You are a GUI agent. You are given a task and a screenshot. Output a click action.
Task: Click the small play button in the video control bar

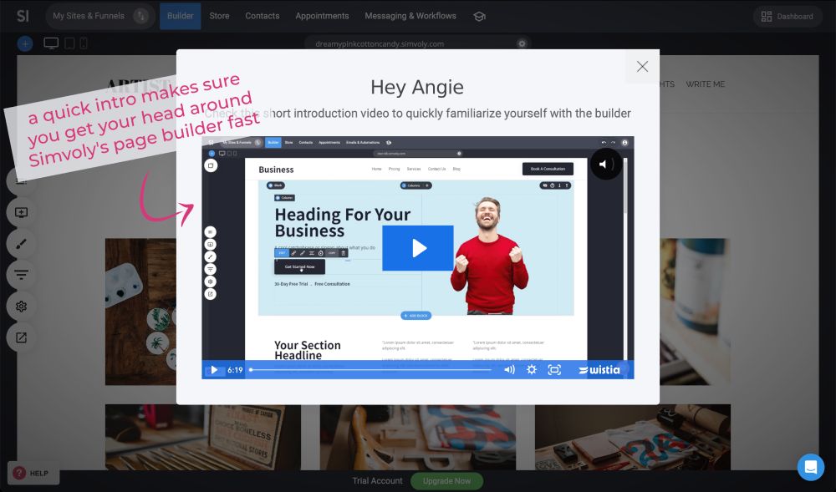(x=214, y=369)
